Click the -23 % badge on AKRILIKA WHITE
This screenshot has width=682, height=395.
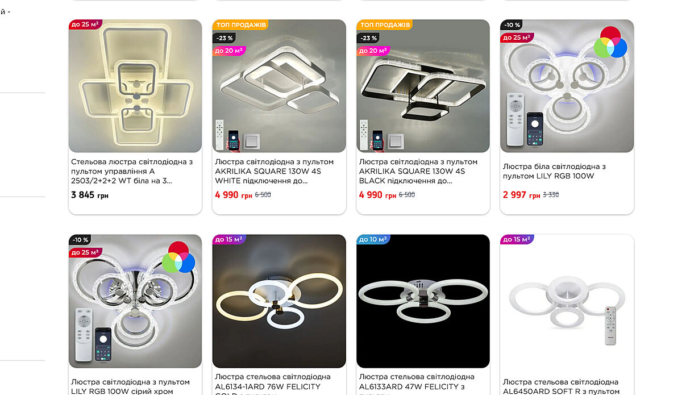224,38
